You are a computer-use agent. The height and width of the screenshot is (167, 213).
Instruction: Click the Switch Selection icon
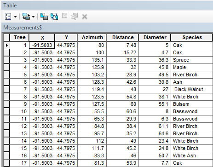pos(54,17)
